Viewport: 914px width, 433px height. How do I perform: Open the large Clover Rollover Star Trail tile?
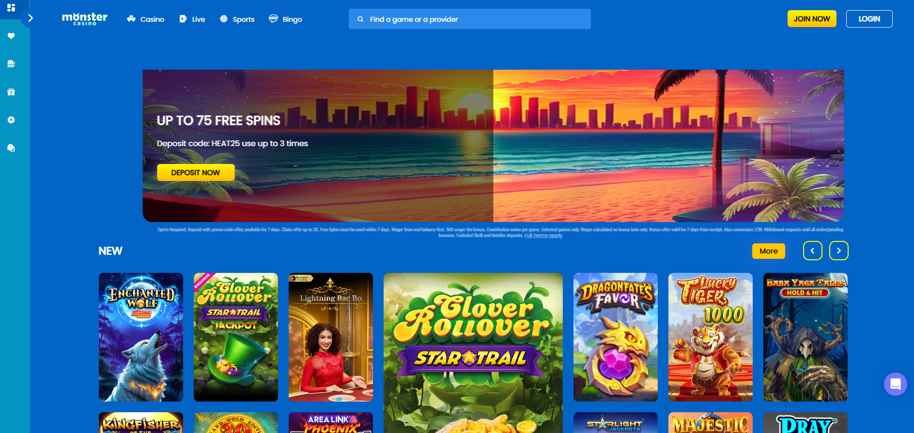pos(473,353)
